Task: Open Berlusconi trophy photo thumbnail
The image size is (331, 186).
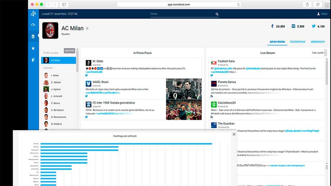Action: tap(184, 110)
